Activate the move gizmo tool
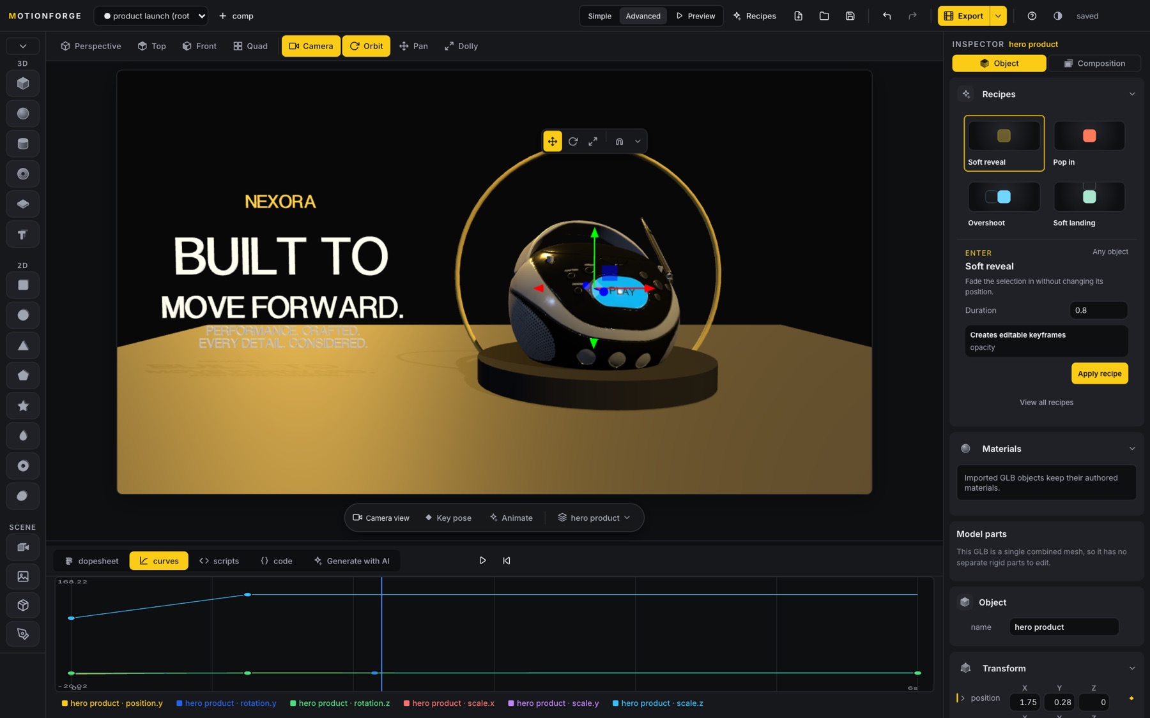Viewport: 1150px width, 718px height. (x=553, y=142)
